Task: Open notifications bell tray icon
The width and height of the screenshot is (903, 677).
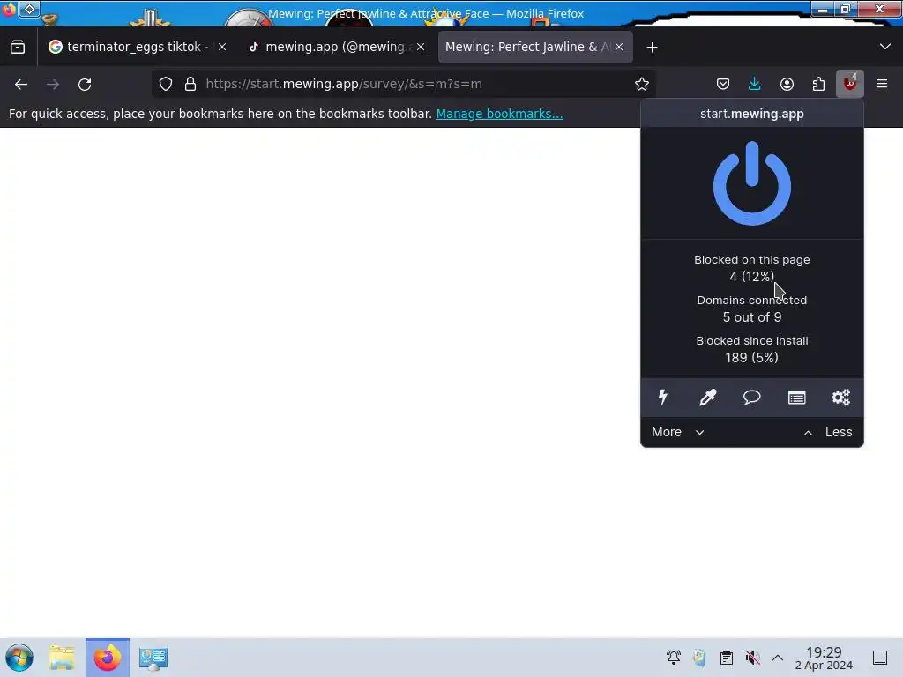Action: [x=673, y=657]
